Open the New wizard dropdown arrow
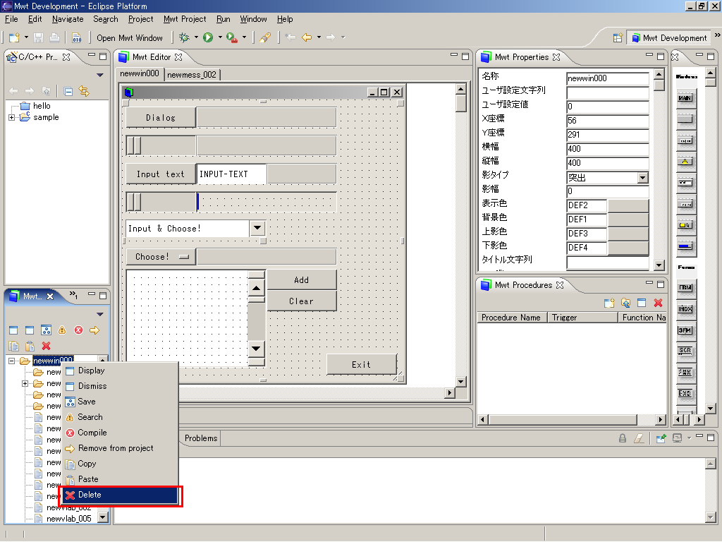This screenshot has height=542, width=722. [26, 37]
